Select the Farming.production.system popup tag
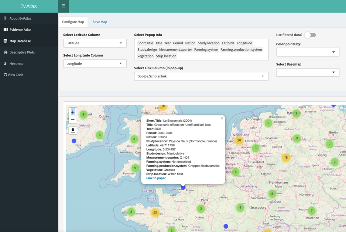The height and width of the screenshot is (232, 346). click(241, 49)
